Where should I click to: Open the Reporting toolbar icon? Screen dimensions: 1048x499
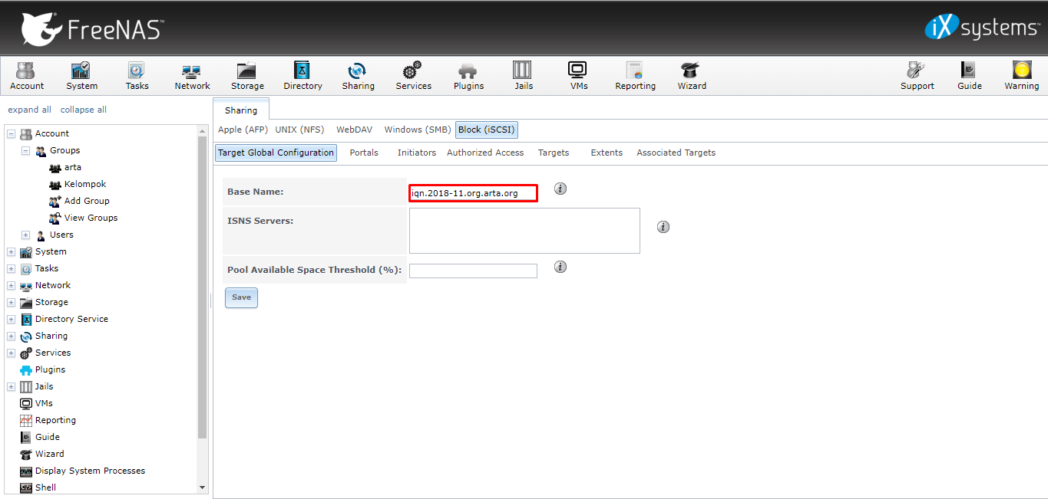pos(634,75)
